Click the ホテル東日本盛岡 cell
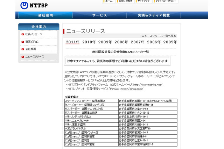The image size is (224, 149). [x=91, y=125]
